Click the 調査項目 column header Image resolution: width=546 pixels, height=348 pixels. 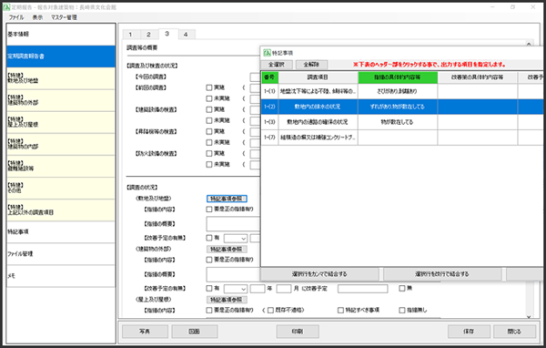point(318,77)
